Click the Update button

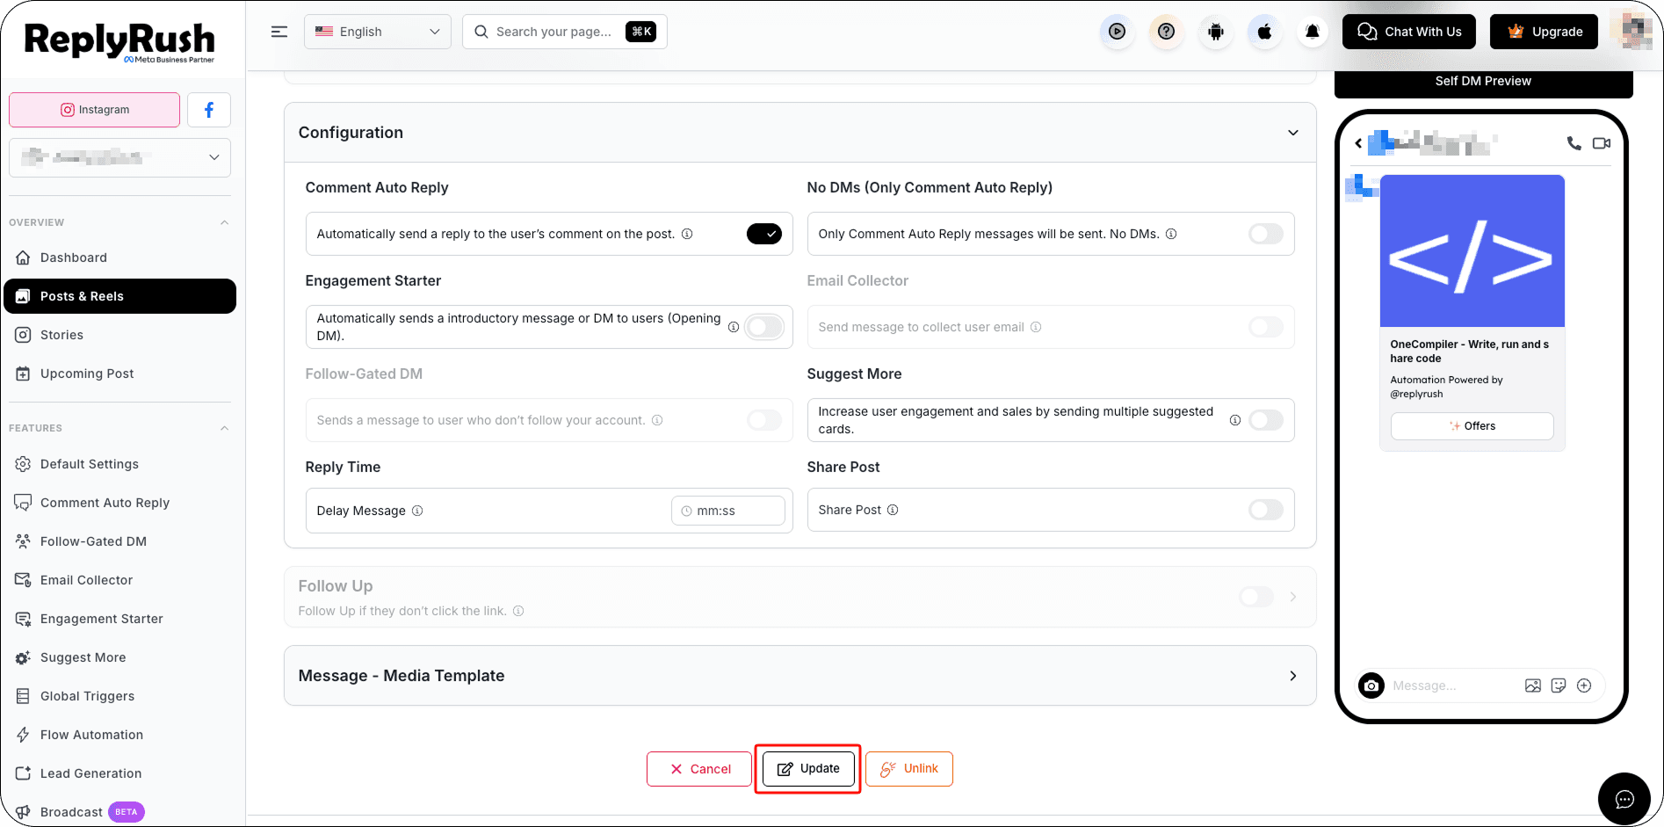(808, 768)
